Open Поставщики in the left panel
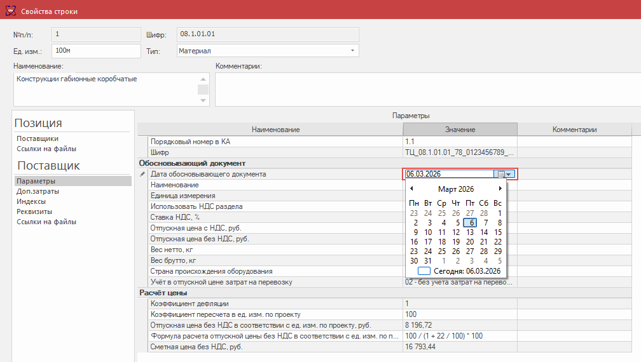641x362 pixels. pyautogui.click(x=38, y=138)
